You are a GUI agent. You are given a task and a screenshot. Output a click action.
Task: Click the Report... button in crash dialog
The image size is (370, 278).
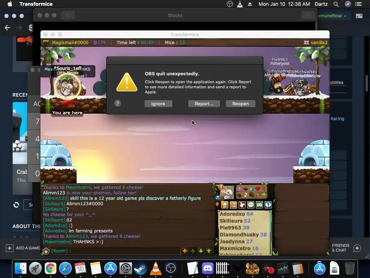tap(204, 104)
